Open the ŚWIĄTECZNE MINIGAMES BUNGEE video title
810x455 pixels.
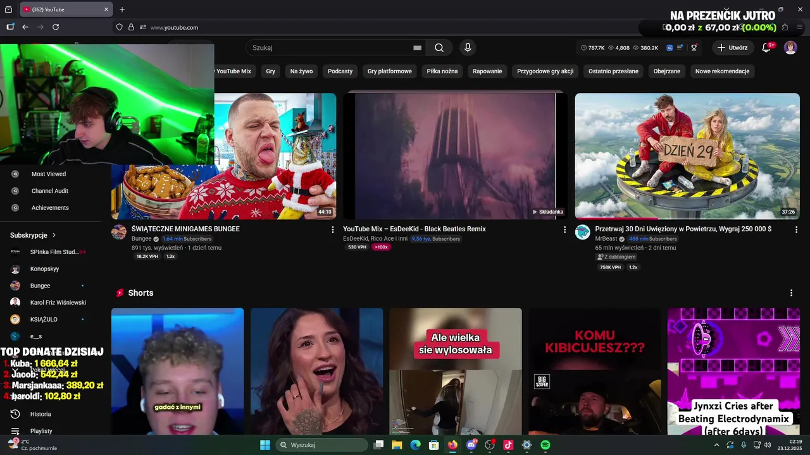pyautogui.click(x=185, y=229)
